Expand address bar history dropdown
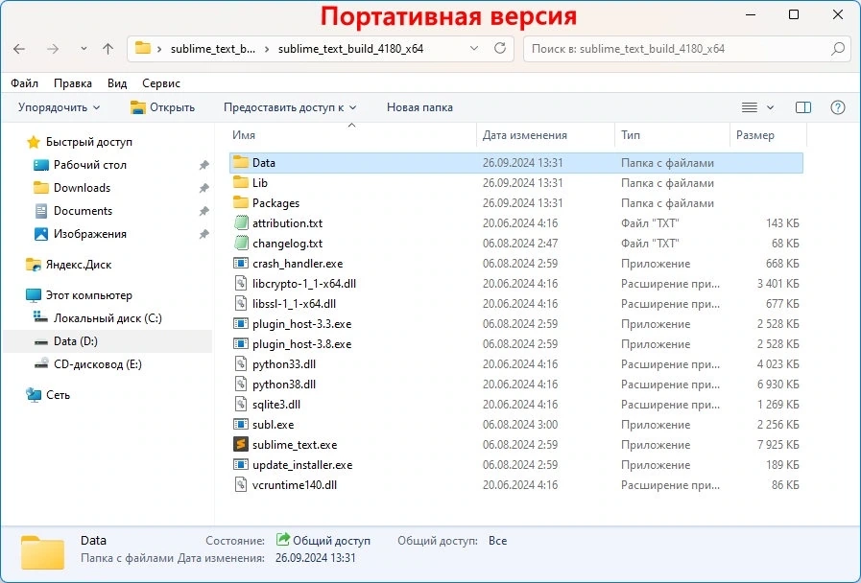 click(474, 49)
